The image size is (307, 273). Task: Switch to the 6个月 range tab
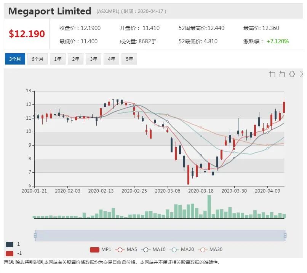(37, 59)
